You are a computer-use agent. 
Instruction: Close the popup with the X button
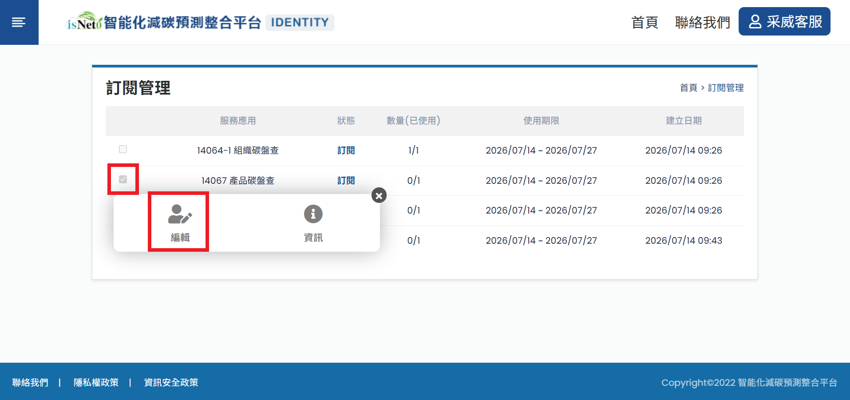tap(379, 195)
